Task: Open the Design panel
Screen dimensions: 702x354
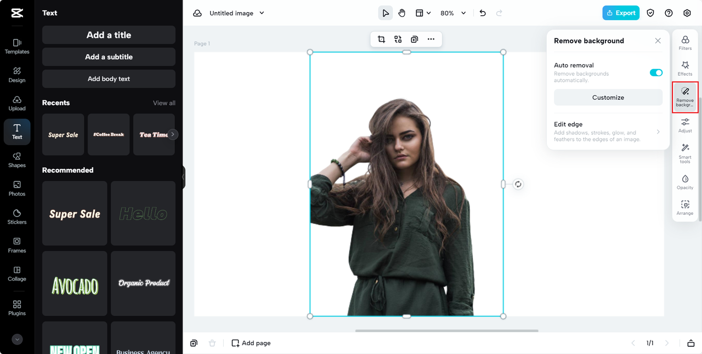Action: 17,75
